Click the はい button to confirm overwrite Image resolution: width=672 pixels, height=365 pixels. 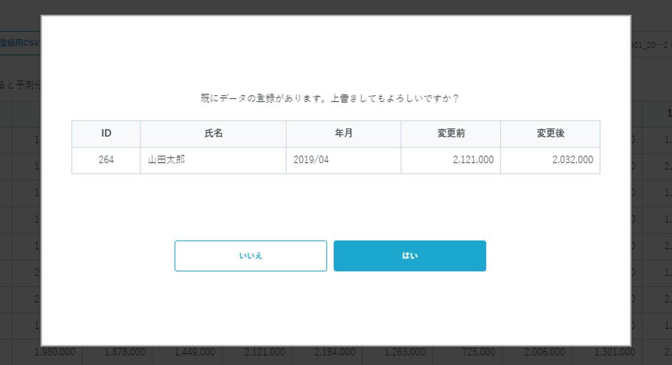409,256
